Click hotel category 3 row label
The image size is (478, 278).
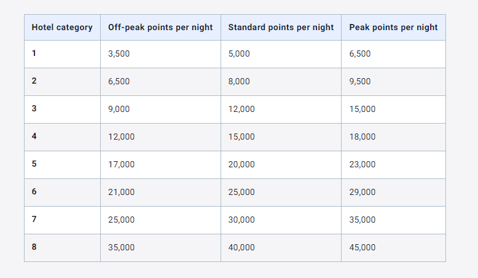34,109
